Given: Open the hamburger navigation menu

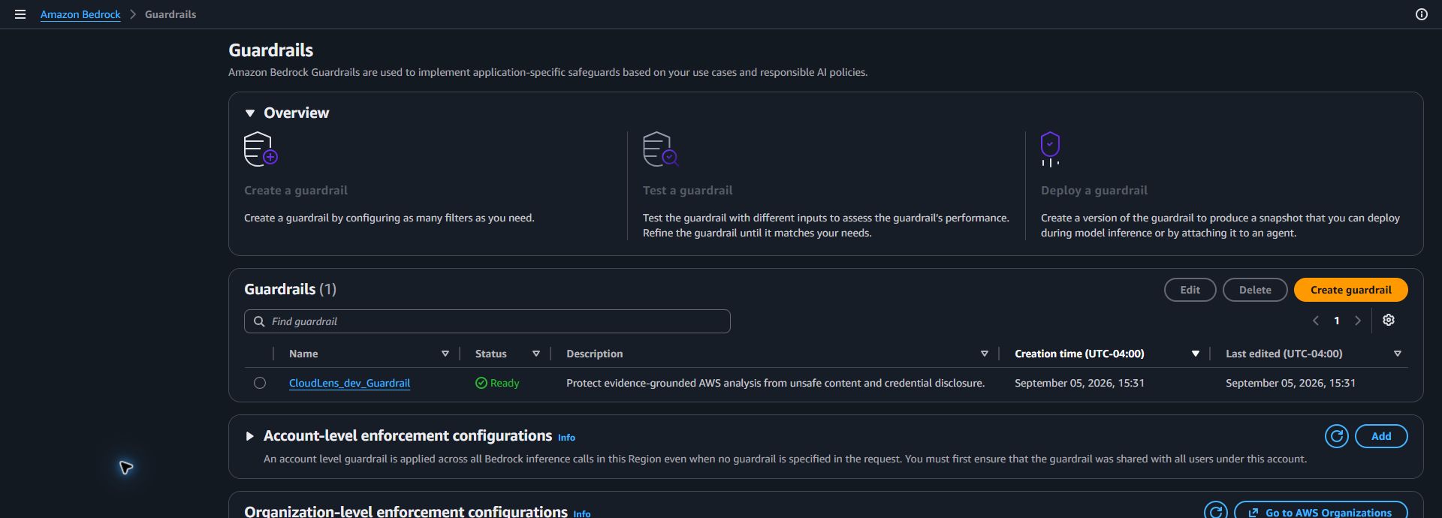Looking at the screenshot, I should (x=20, y=14).
